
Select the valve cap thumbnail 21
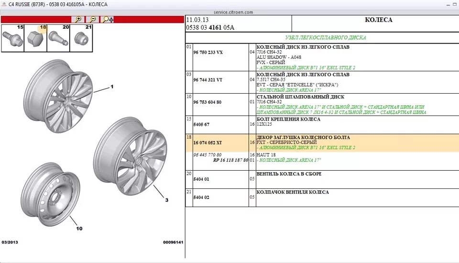click(81, 38)
